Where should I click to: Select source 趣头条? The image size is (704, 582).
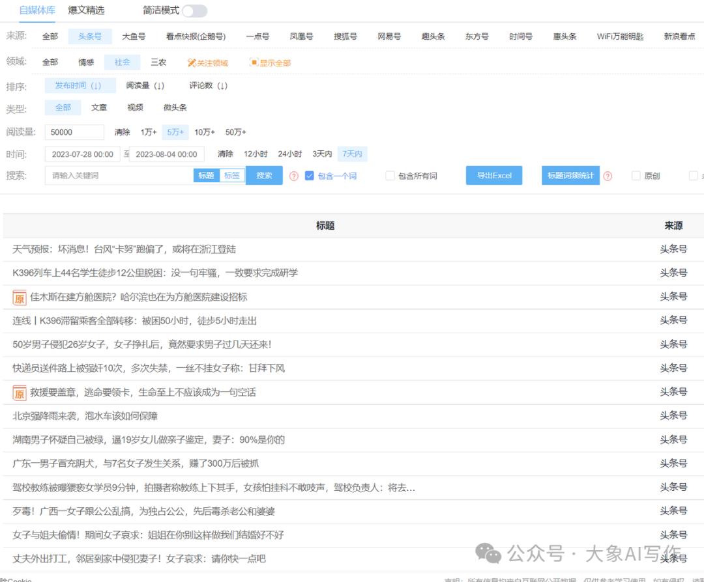[433, 36]
